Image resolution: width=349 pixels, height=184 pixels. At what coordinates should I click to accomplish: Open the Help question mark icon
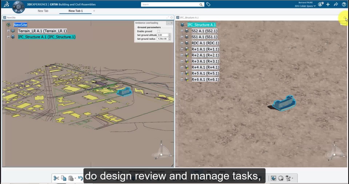[344, 4]
